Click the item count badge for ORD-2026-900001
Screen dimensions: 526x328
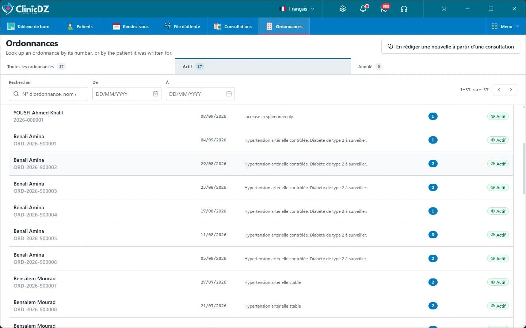(x=433, y=140)
